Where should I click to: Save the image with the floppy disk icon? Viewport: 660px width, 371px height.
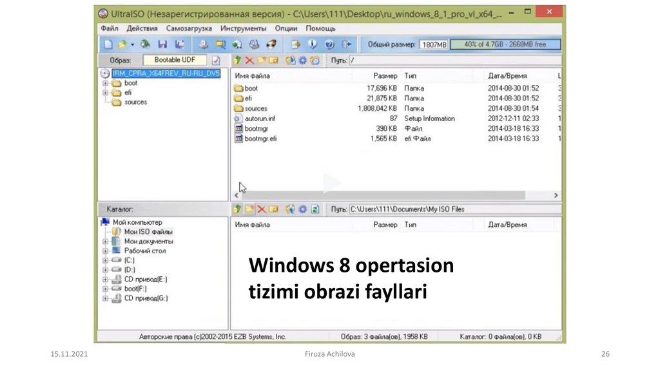click(x=162, y=44)
